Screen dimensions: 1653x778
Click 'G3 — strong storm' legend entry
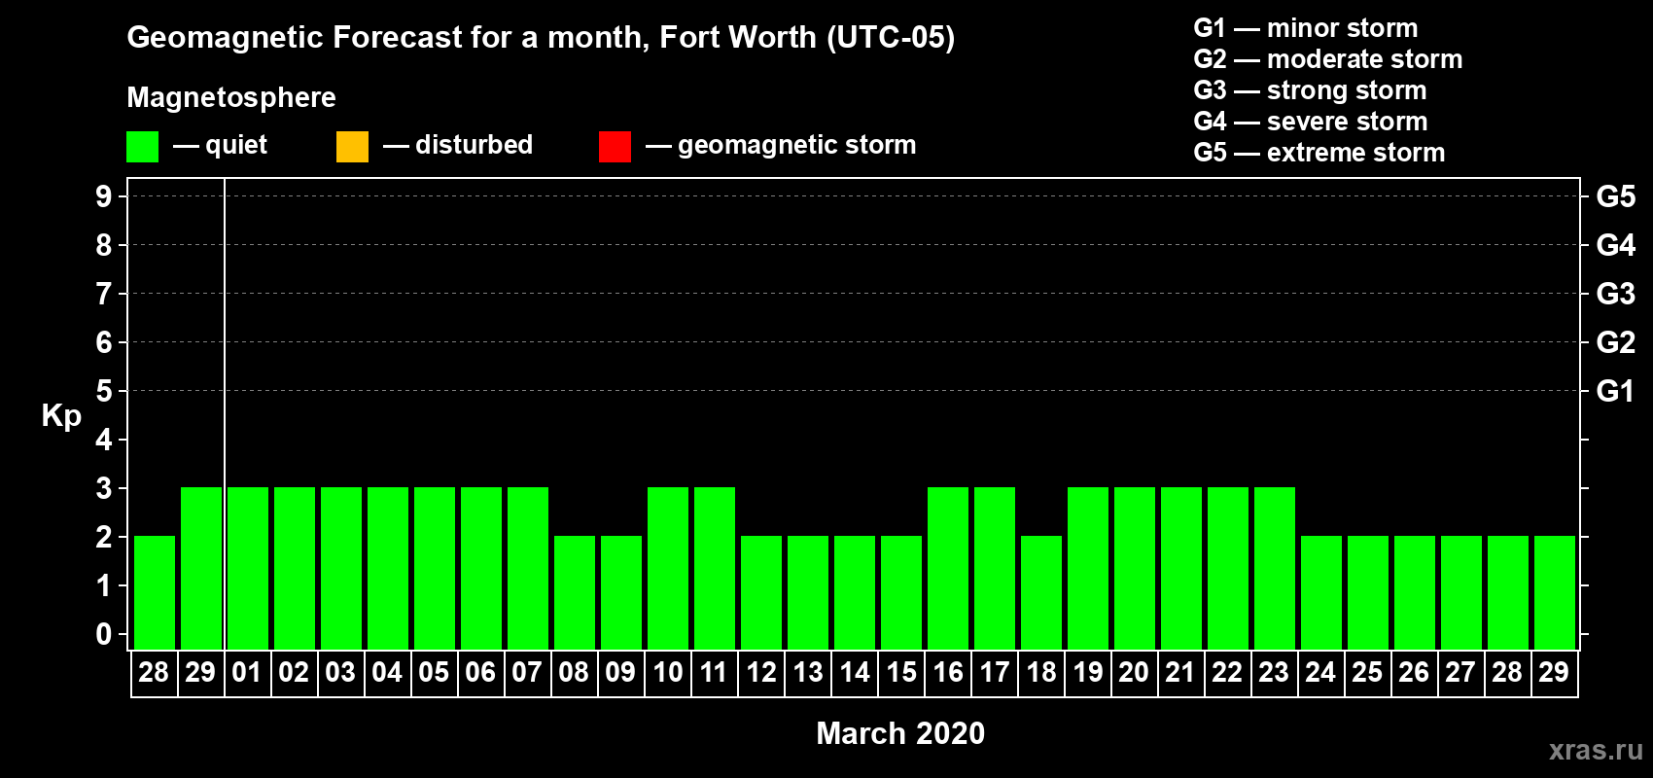(x=1310, y=90)
